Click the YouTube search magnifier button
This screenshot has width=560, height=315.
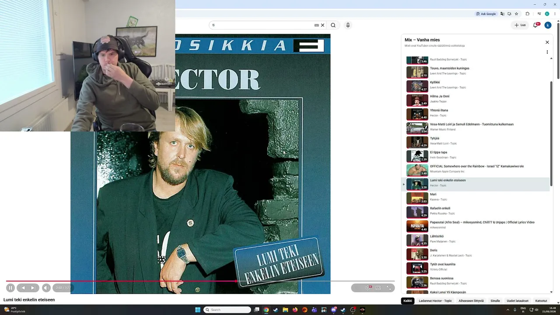333,25
